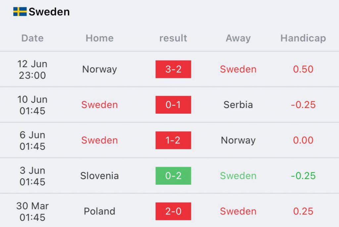
Task: Open the Sweden team heading
Action: [x=49, y=12]
